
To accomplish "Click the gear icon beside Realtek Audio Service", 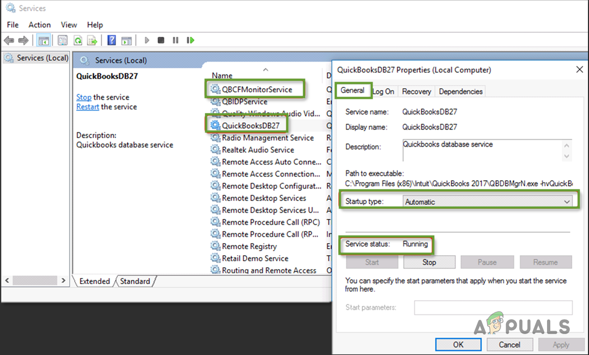I will coord(215,150).
